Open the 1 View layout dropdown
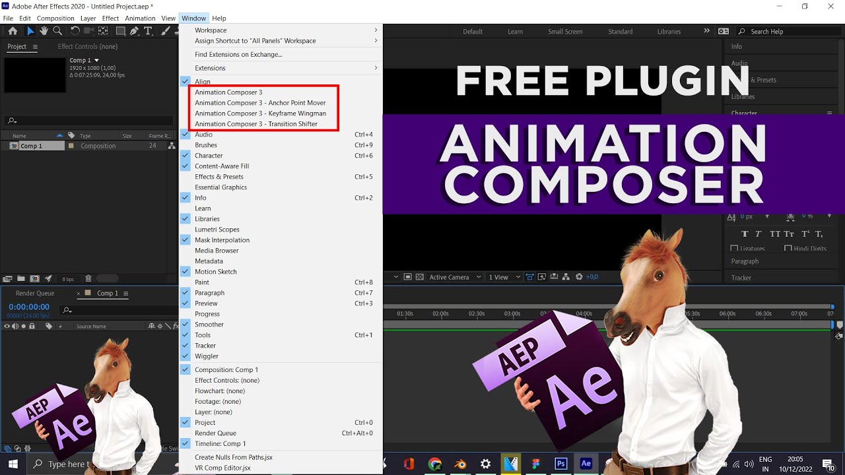 tap(504, 277)
